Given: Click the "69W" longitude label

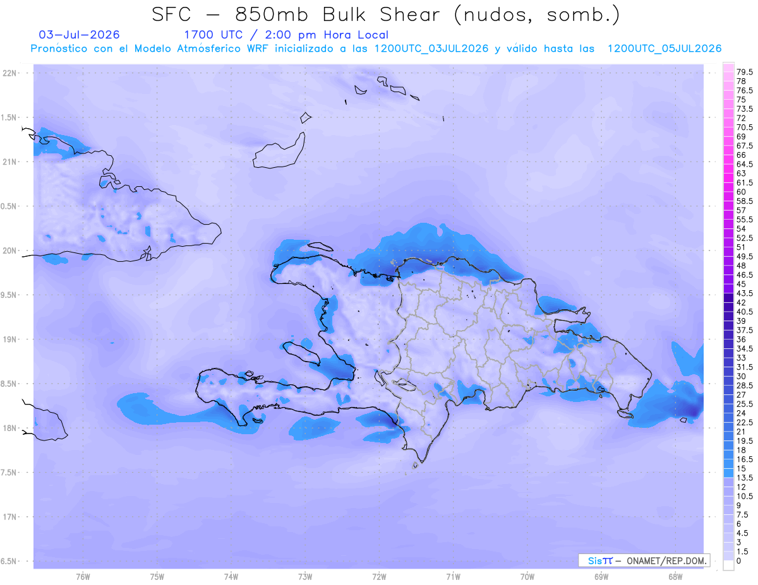Looking at the screenshot, I should coord(601,576).
